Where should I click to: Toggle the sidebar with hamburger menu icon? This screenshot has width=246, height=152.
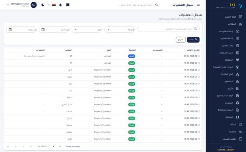click(x=198, y=5)
